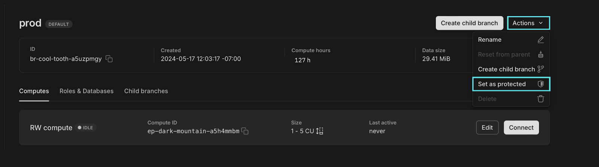Click the shield icon on Set as protected
This screenshot has height=167, width=599.
541,84
